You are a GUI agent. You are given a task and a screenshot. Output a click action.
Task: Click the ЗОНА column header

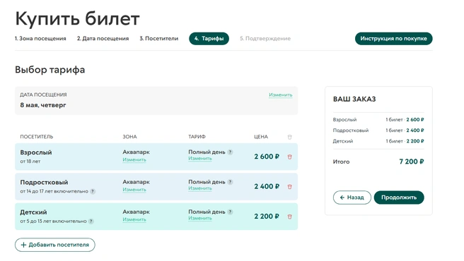point(129,137)
